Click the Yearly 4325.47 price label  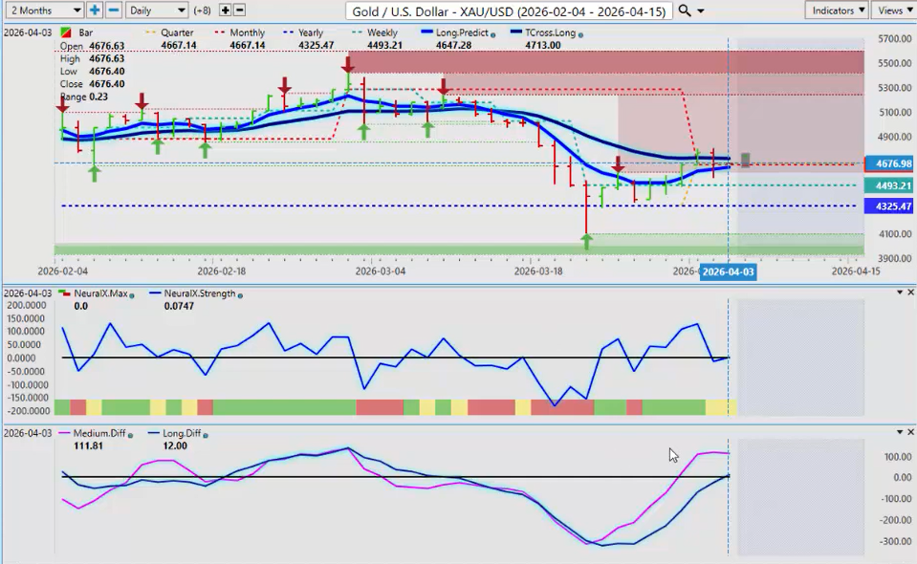point(889,206)
